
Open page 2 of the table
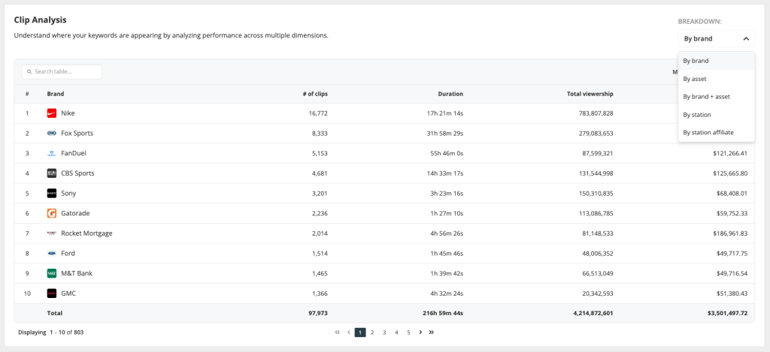tap(372, 332)
